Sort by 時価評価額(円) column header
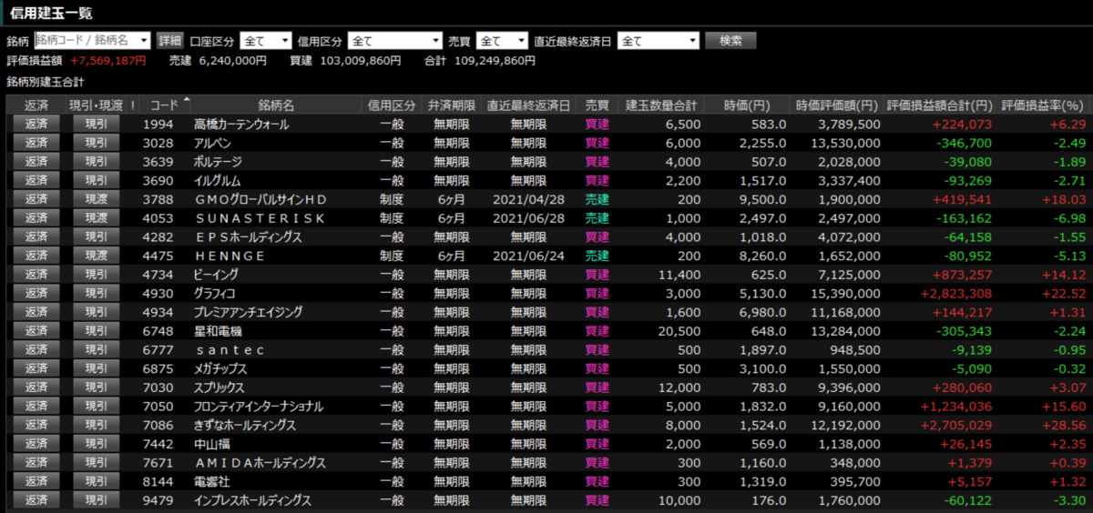 pyautogui.click(x=836, y=105)
